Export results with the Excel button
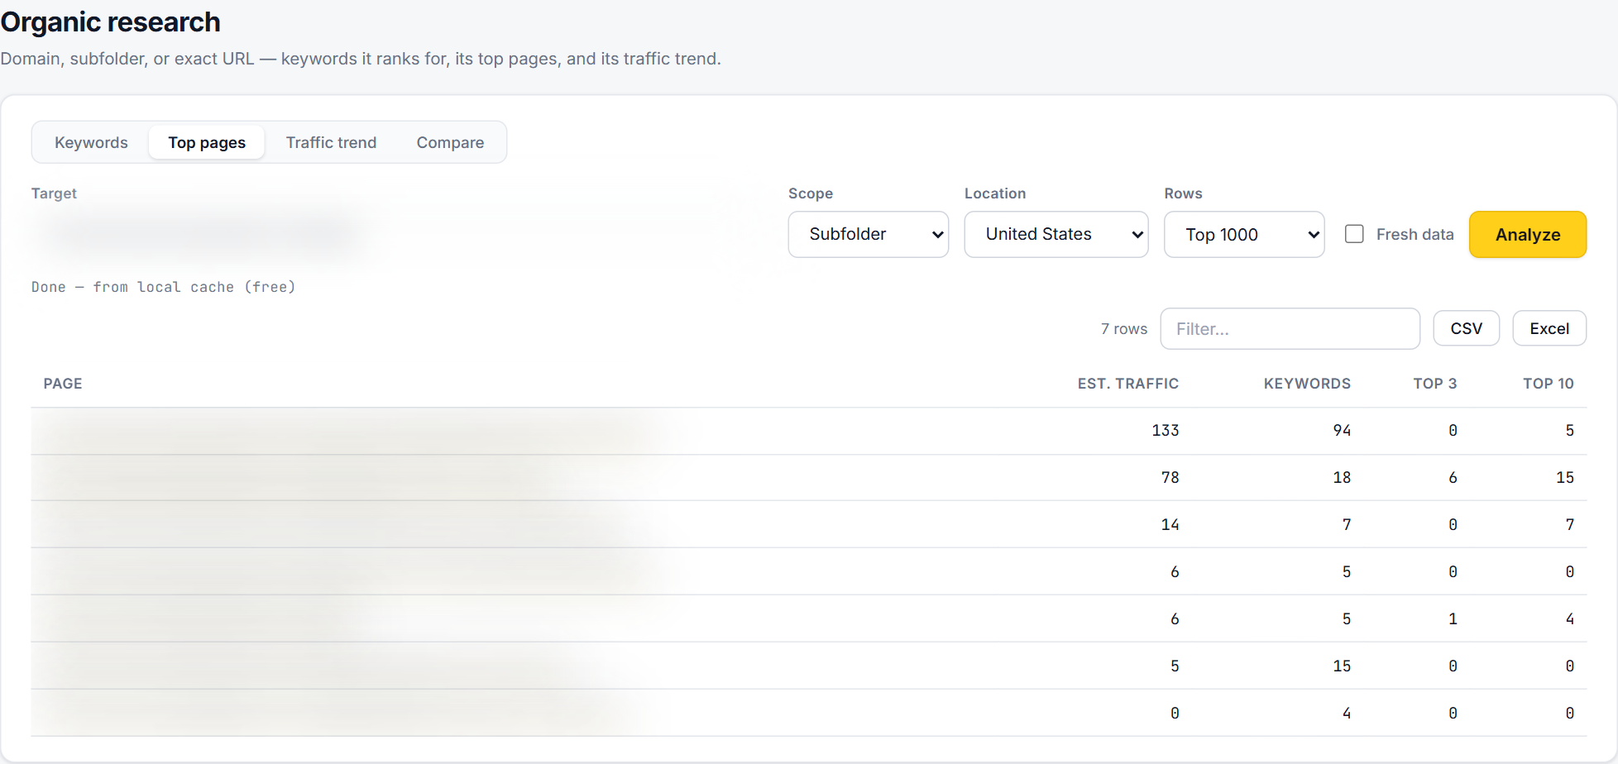This screenshot has width=1618, height=764. click(x=1549, y=328)
